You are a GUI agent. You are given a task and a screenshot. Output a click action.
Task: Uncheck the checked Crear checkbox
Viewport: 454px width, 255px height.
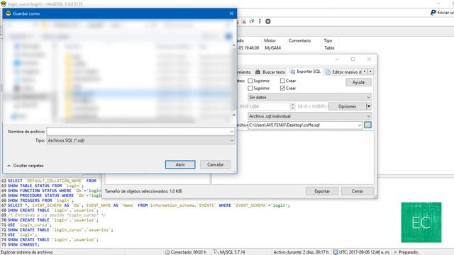point(282,88)
